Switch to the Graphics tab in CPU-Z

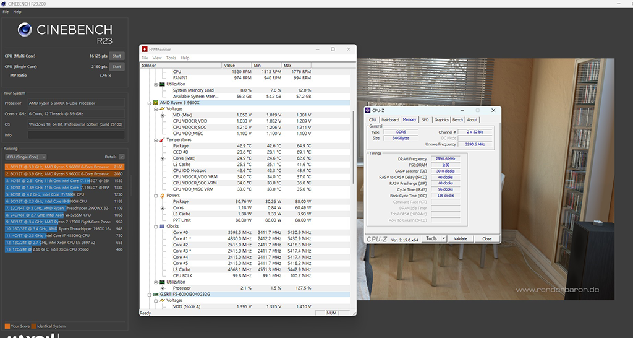tap(441, 119)
